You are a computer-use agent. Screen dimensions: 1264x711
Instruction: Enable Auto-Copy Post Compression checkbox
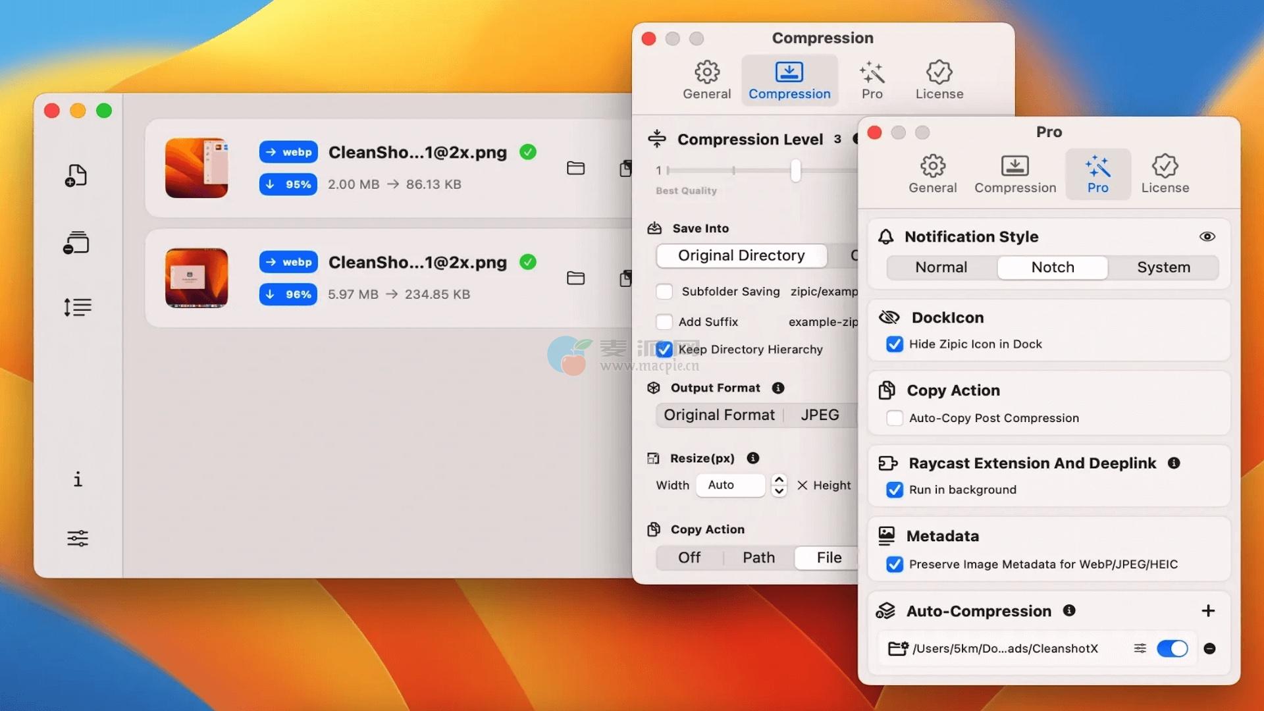click(x=895, y=418)
